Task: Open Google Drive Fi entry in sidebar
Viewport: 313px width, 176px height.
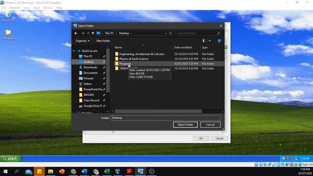Action: point(92,106)
